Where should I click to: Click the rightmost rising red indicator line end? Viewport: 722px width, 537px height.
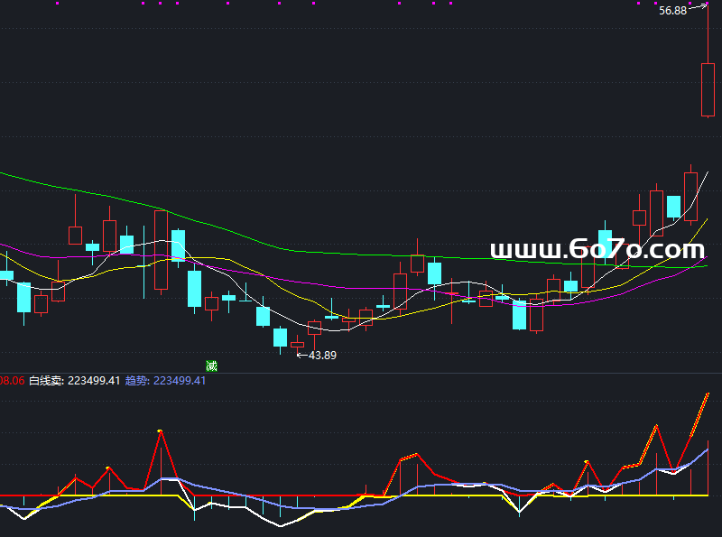(707, 394)
